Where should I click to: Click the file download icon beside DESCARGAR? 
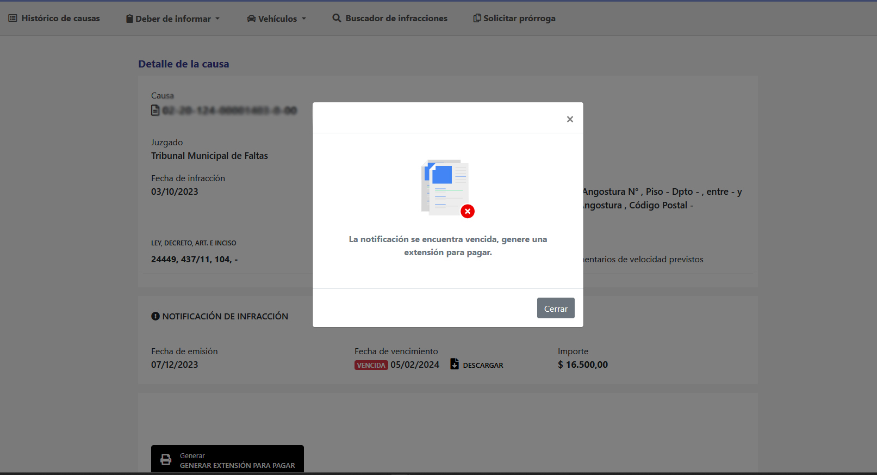point(455,364)
